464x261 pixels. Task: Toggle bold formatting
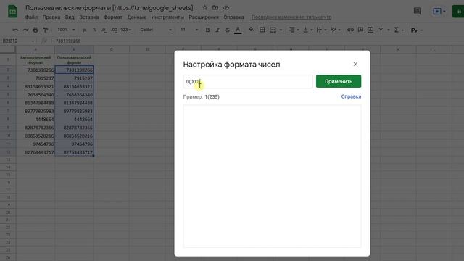point(207,30)
